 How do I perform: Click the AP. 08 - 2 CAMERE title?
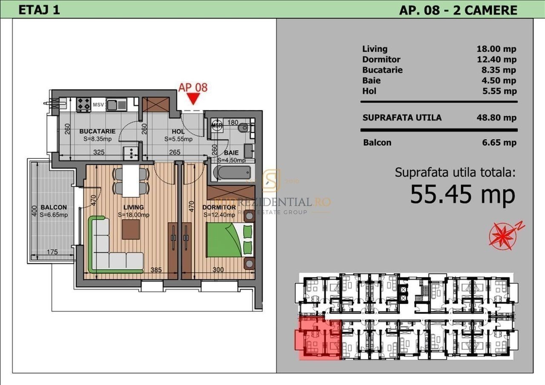click(x=458, y=10)
